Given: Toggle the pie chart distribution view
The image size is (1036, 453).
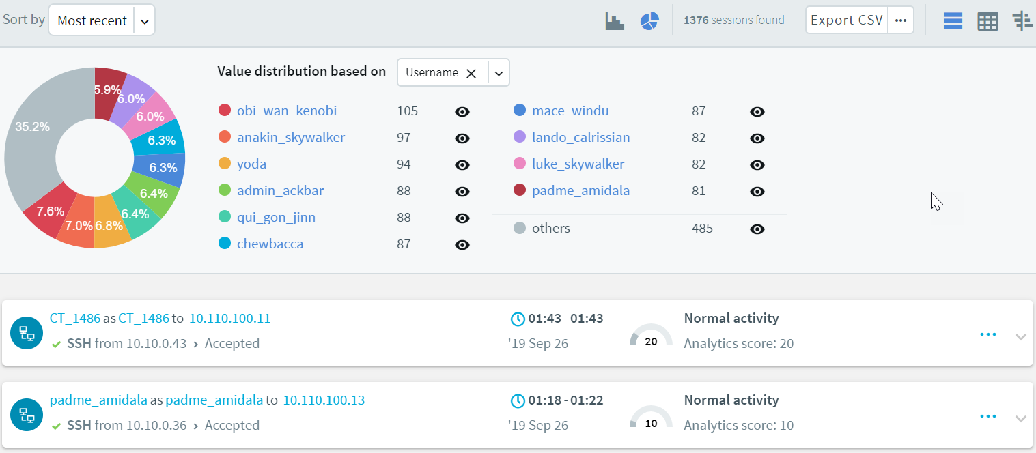Looking at the screenshot, I should click(x=649, y=21).
